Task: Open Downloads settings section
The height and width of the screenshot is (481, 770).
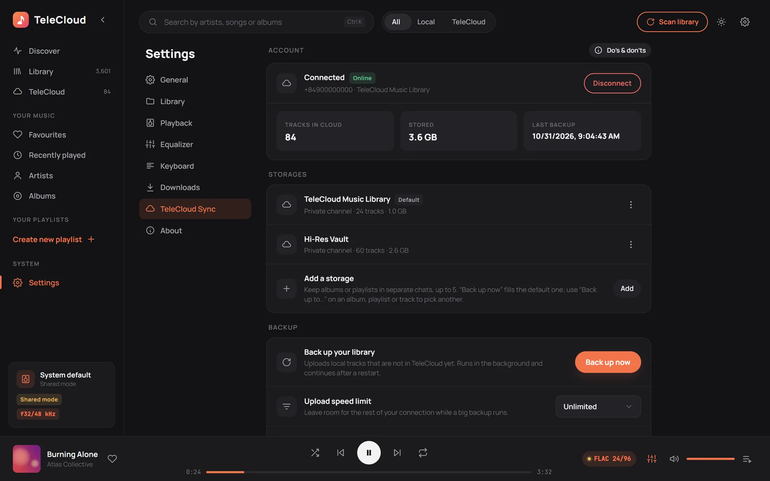Action: click(x=195, y=187)
